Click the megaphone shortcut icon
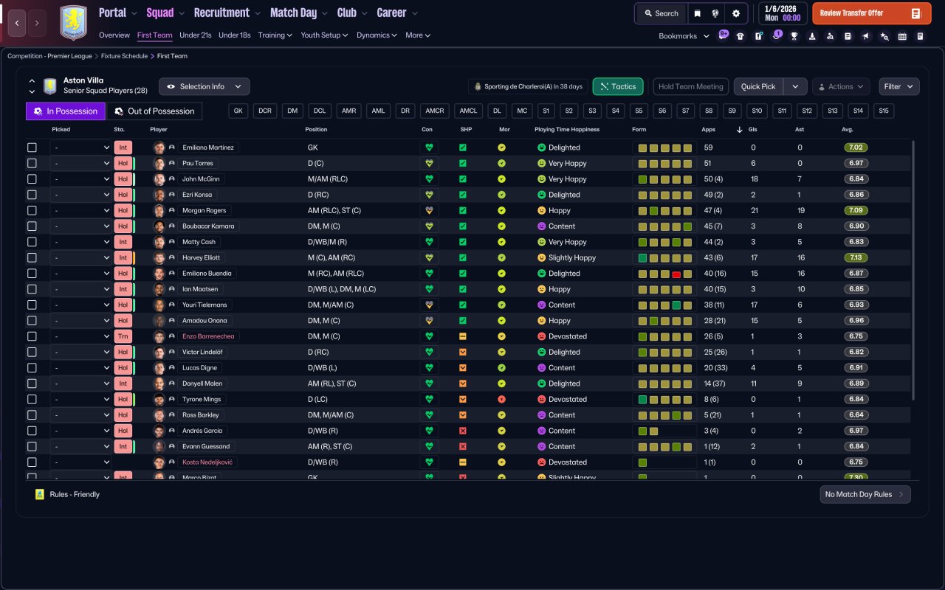Image resolution: width=945 pixels, height=590 pixels. tap(866, 36)
